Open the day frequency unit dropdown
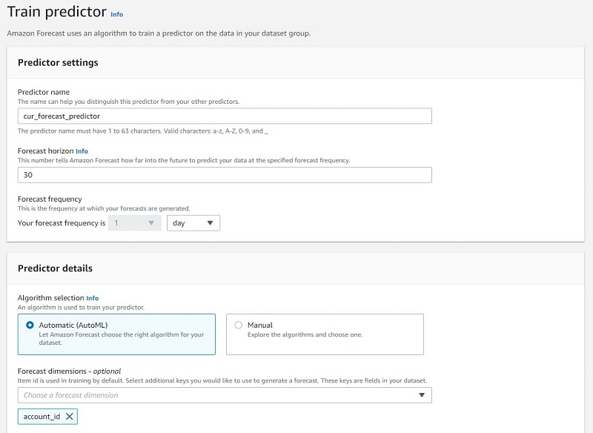Viewport: 593px width, 433px height. pos(193,223)
